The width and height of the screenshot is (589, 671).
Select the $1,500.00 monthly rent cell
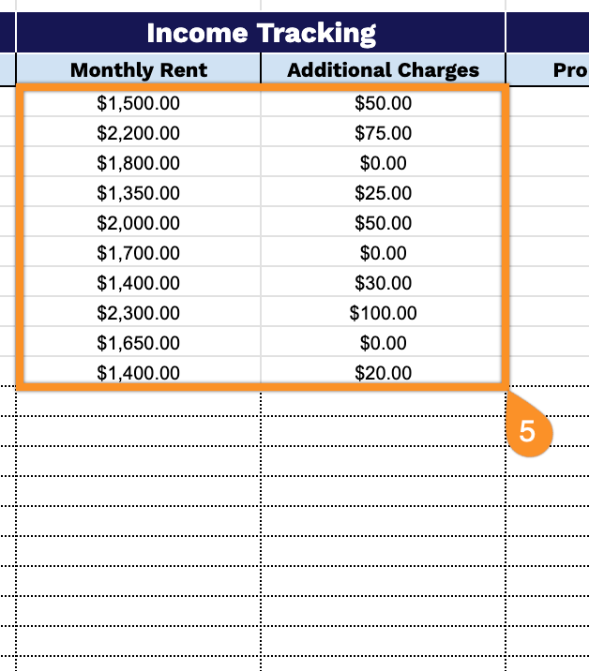click(139, 103)
